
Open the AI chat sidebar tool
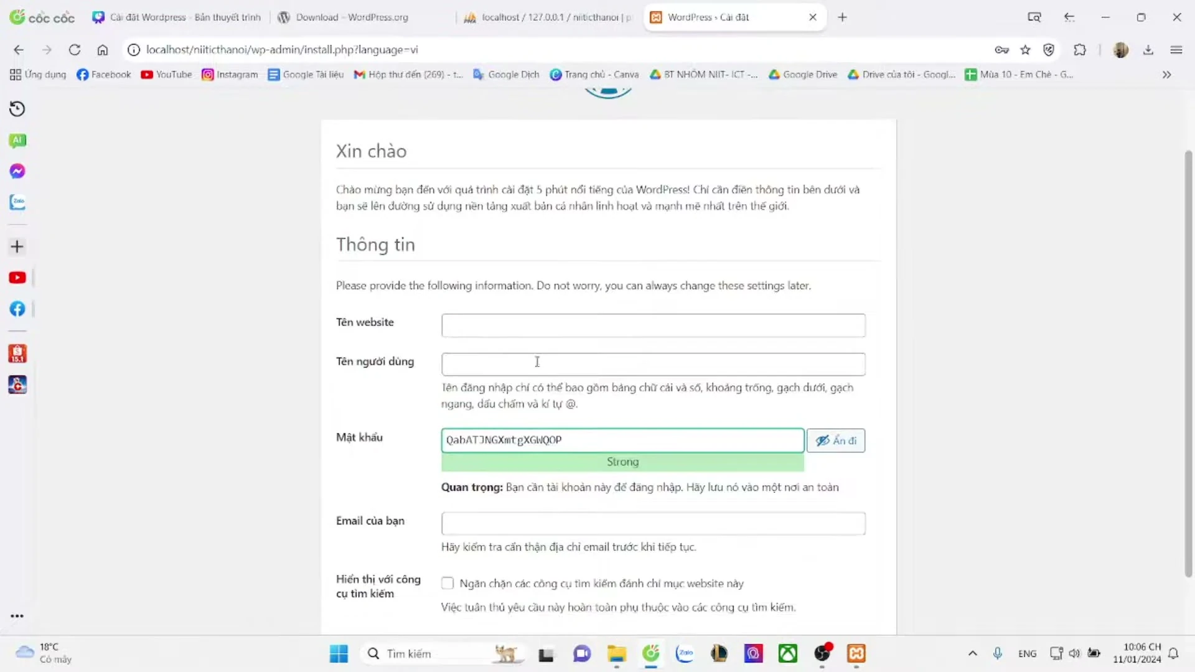(x=17, y=140)
